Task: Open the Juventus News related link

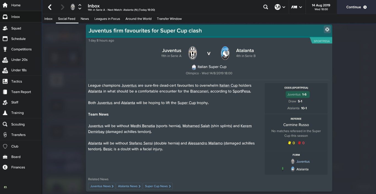Action: [102, 186]
